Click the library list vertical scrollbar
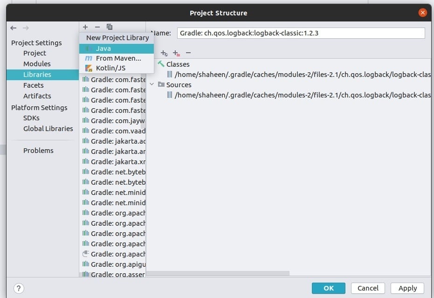The width and height of the screenshot is (434, 298). coord(143,101)
